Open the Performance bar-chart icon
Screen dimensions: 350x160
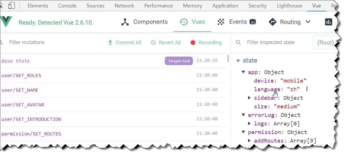click(328, 22)
